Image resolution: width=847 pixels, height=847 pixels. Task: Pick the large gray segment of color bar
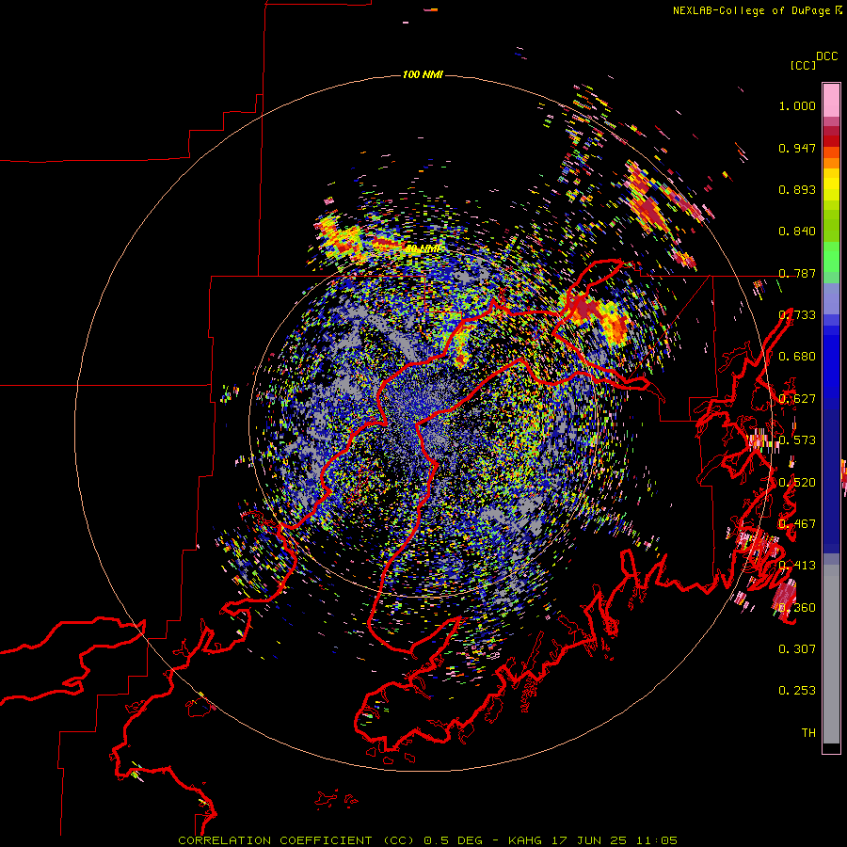coord(831,654)
